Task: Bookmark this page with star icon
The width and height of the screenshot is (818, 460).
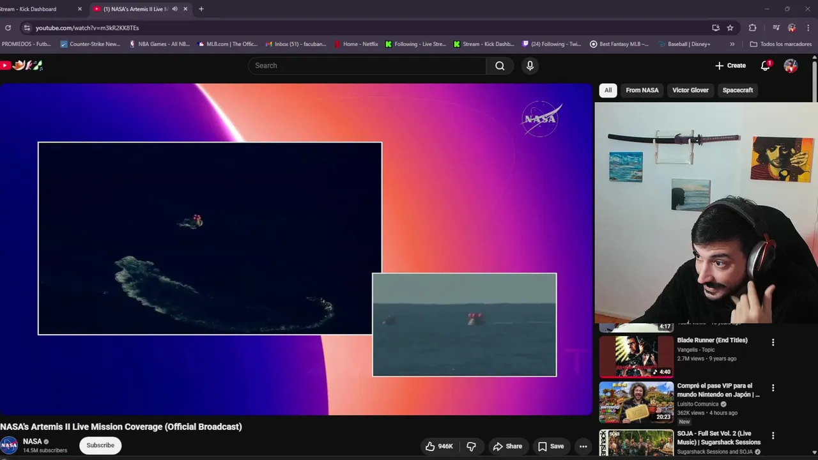Action: coord(730,28)
